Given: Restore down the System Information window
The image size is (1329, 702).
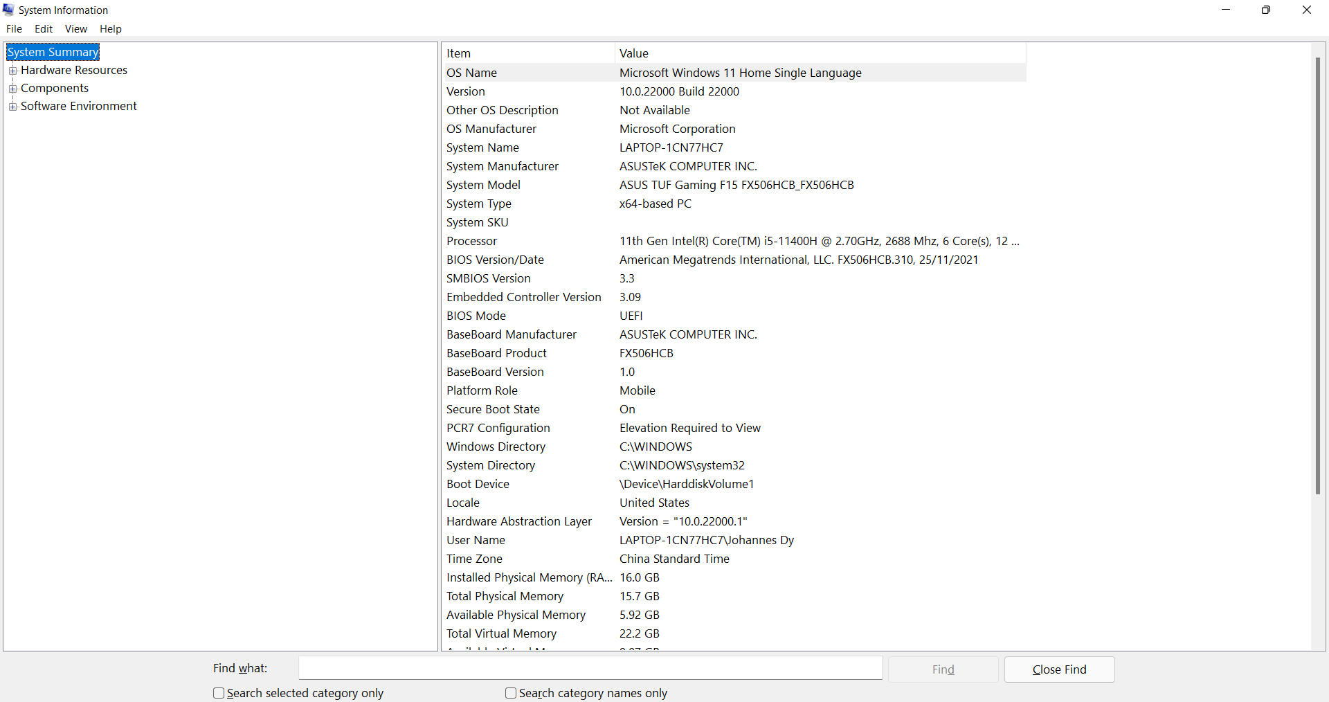Looking at the screenshot, I should coord(1266,10).
